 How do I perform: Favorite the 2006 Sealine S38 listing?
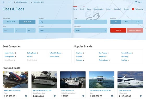(141, 96)
